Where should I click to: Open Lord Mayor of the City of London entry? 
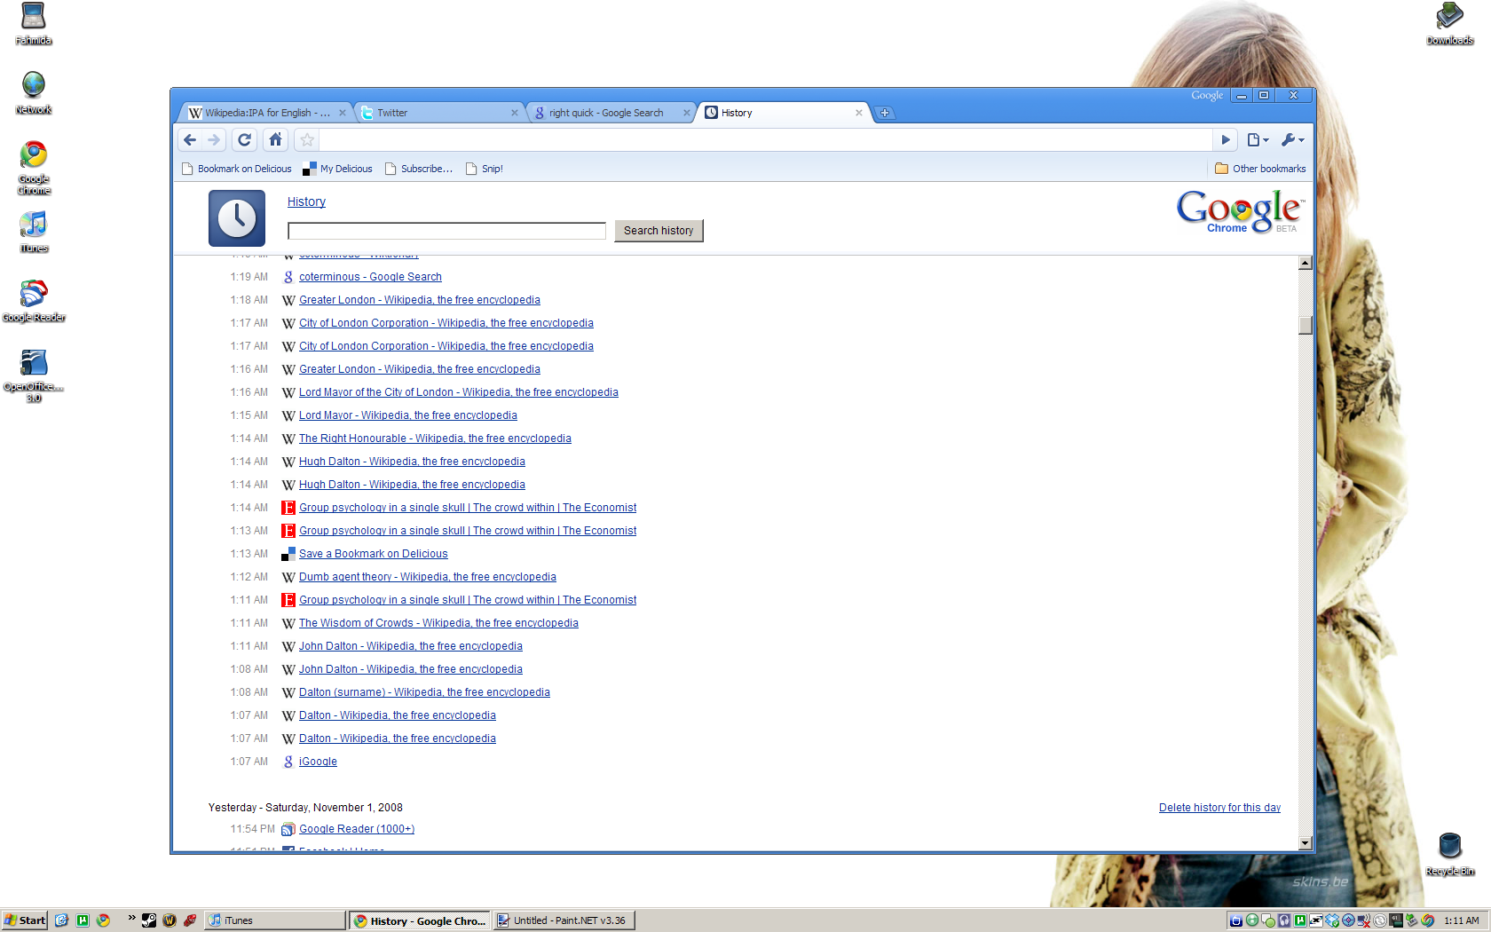[x=459, y=392]
